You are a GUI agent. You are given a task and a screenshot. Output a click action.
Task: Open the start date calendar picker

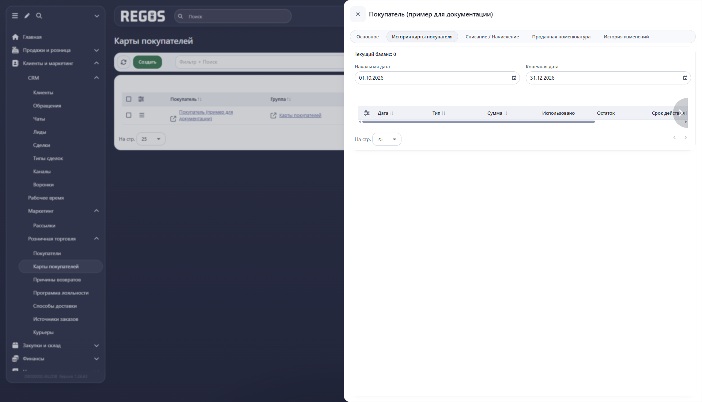[514, 78]
